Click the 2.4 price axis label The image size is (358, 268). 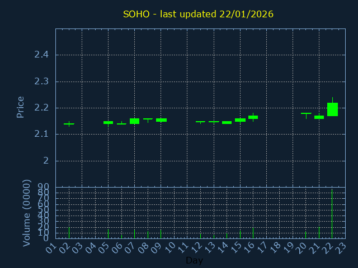40,55
